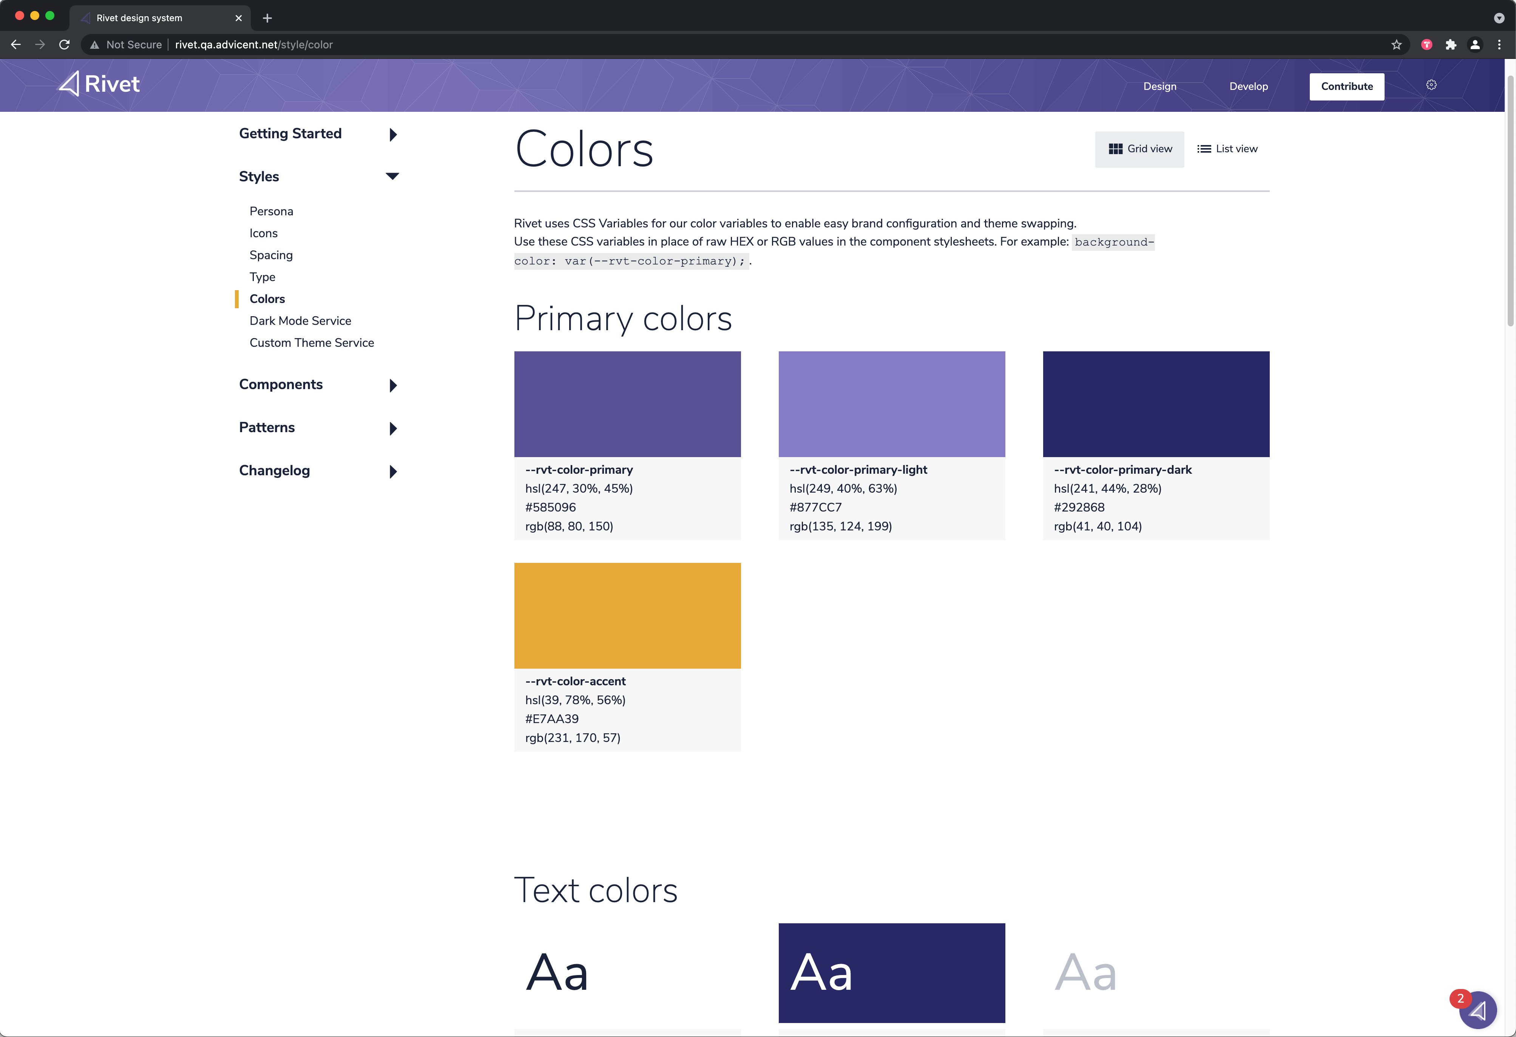Switch to Grid view
1516x1037 pixels.
(1139, 149)
